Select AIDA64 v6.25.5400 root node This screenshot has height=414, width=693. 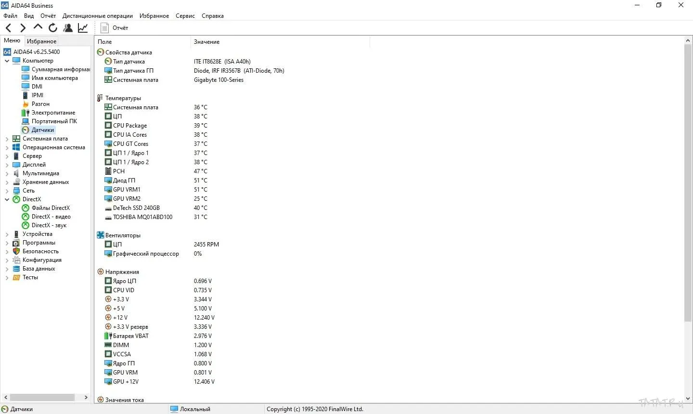37,52
